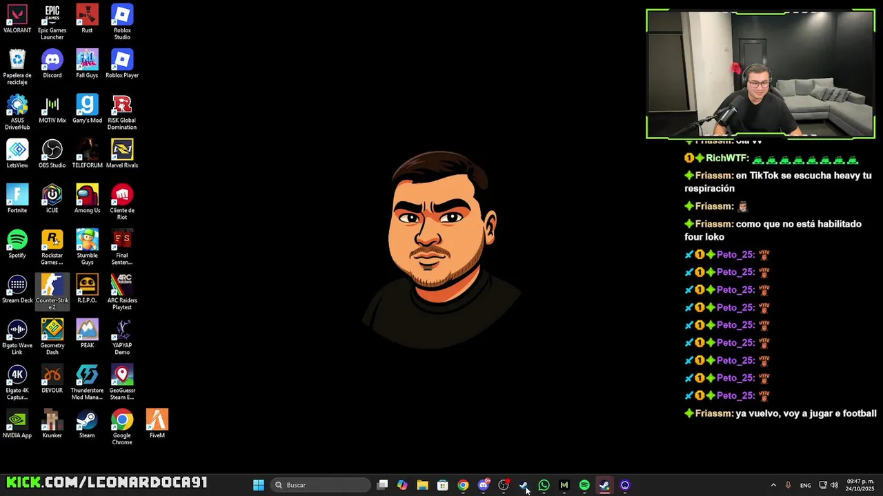
Task: Select the GeoGuessr Steam Edition icon
Action: [122, 382]
